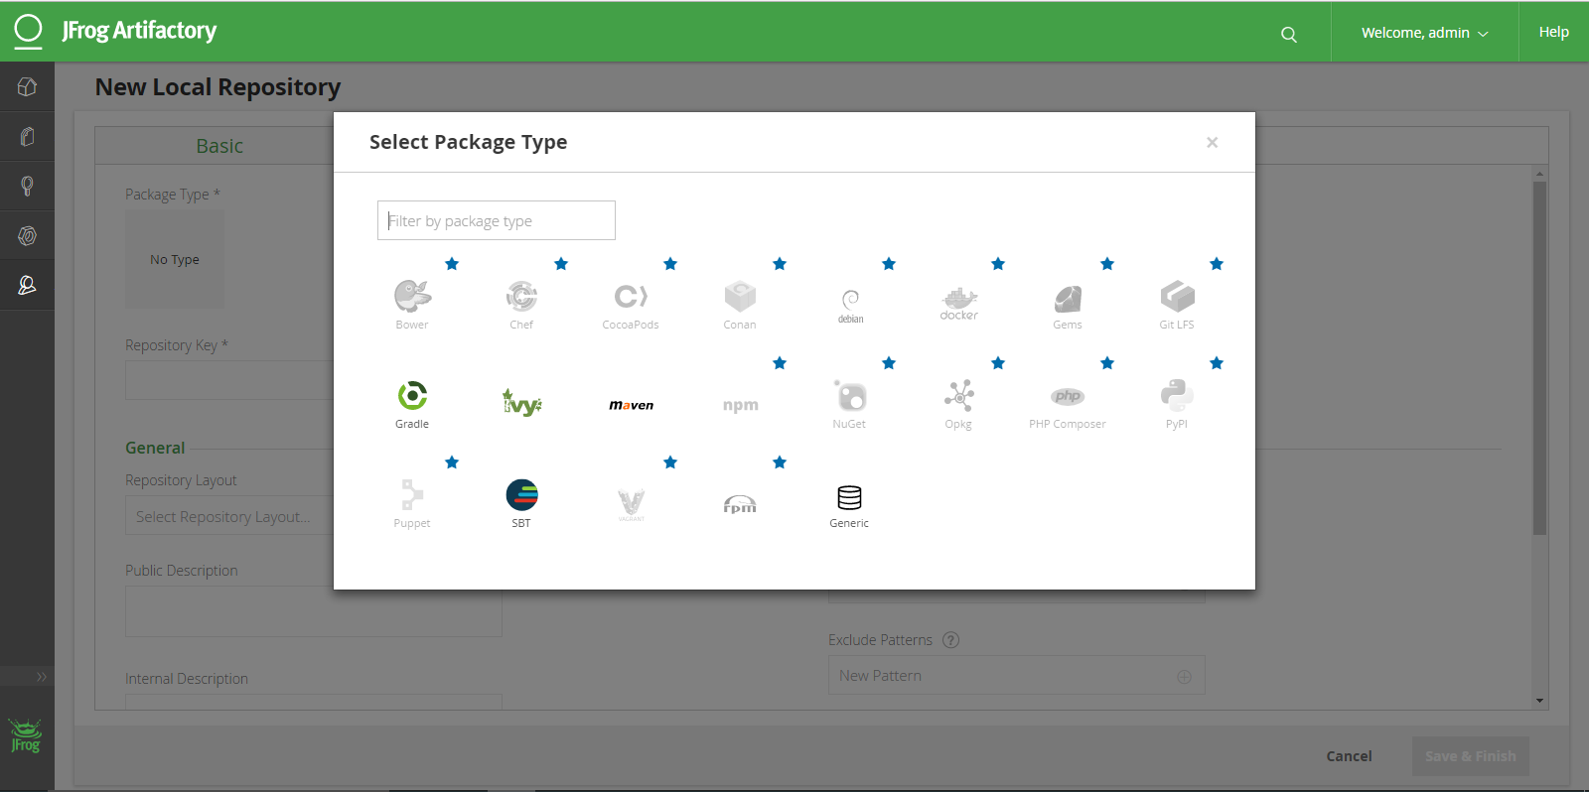Choose the Ivy package type
Screen dimensions: 1589x792
tap(521, 402)
